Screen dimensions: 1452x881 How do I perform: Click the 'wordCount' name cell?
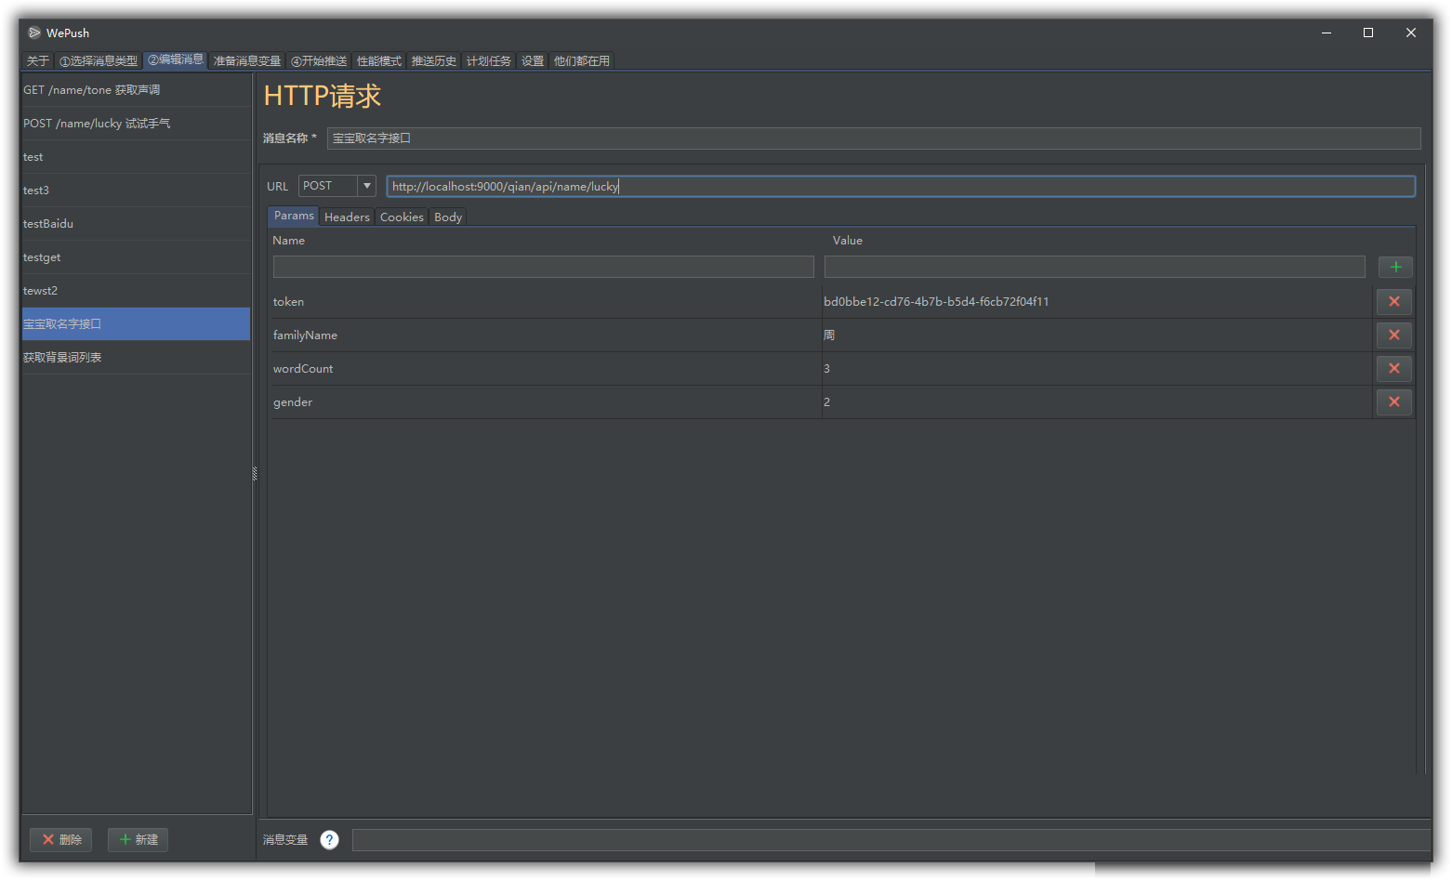pos(546,369)
